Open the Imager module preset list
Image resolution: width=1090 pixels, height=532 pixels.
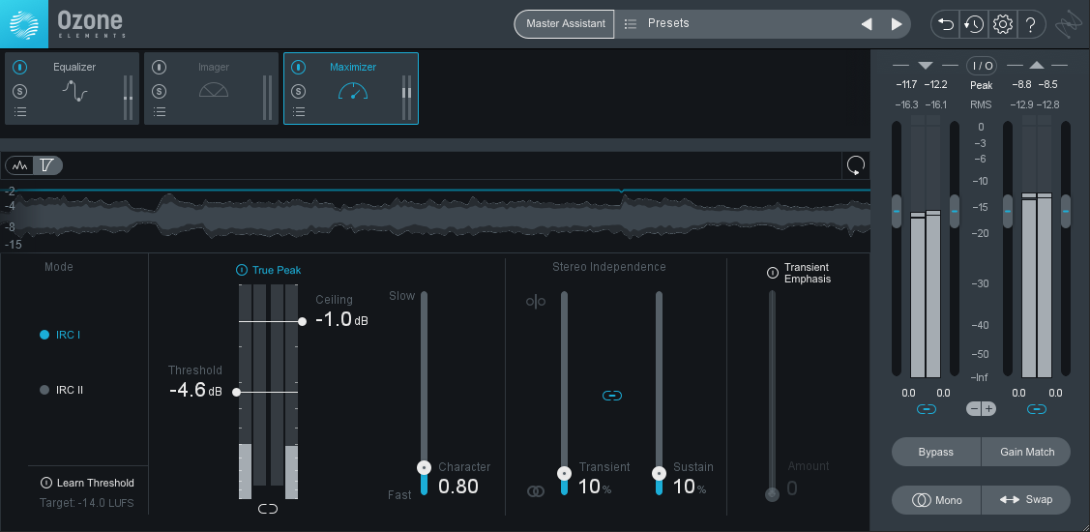tap(160, 112)
